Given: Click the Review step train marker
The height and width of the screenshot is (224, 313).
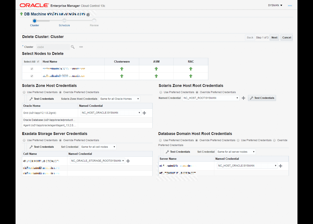Looking at the screenshot, I should [x=94, y=21].
